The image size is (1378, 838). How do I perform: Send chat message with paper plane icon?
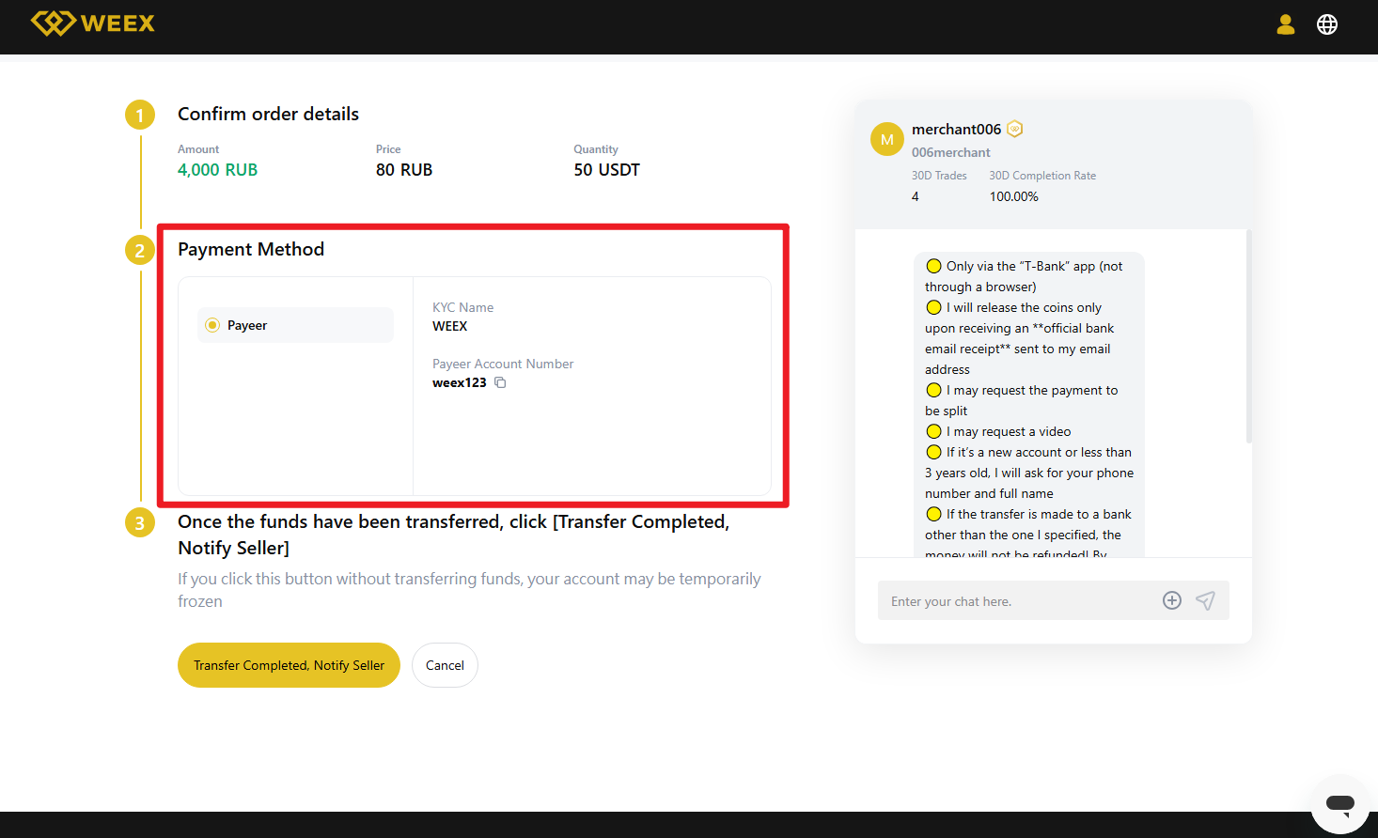pos(1205,600)
